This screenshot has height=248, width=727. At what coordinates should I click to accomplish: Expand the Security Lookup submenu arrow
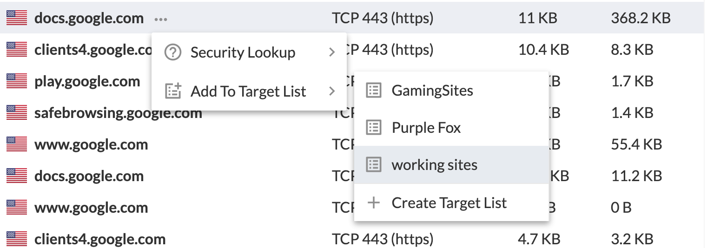point(331,52)
